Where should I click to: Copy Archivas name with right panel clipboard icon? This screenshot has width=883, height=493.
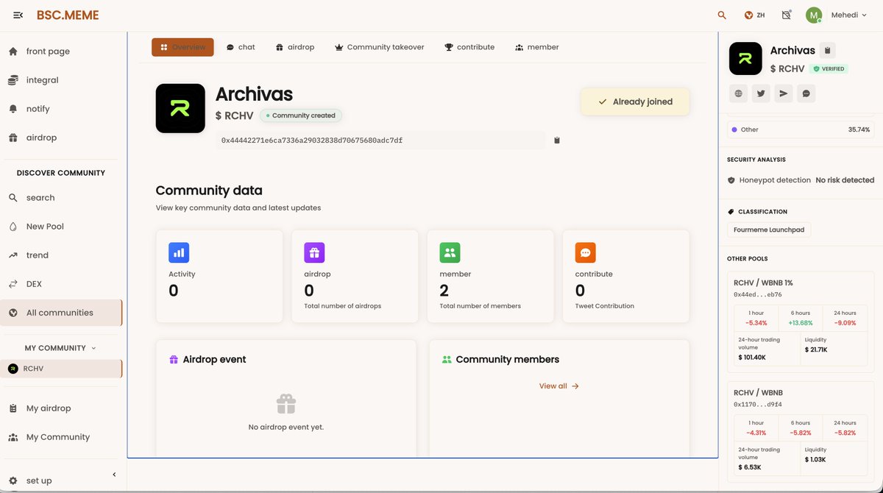827,51
